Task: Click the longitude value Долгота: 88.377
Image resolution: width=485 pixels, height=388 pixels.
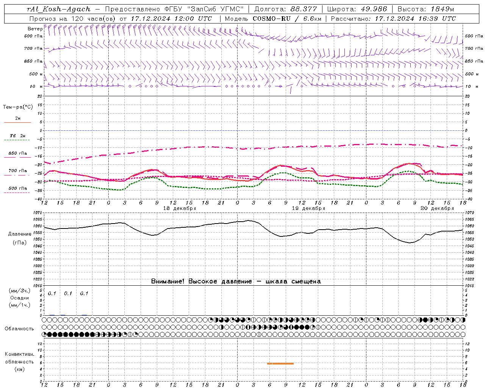Action: [285, 9]
